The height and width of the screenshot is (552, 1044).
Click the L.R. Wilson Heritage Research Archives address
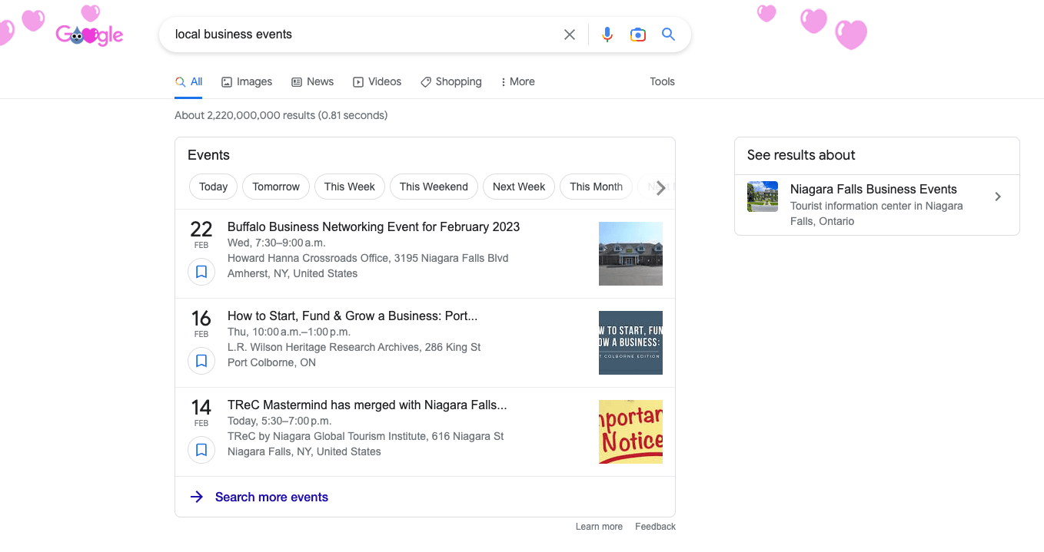[x=354, y=348]
